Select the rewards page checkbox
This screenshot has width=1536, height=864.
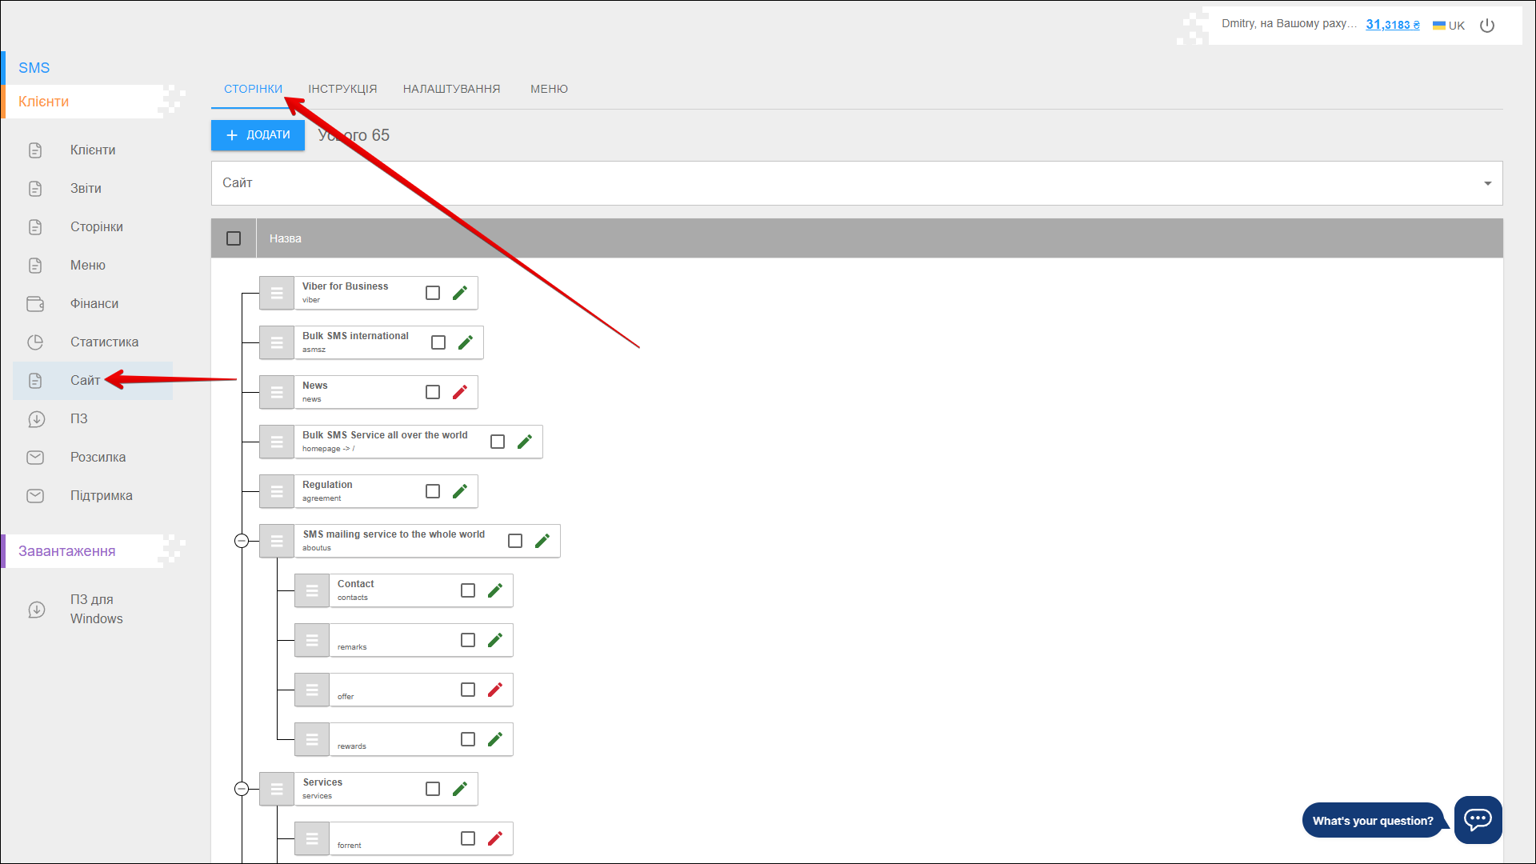pos(468,739)
